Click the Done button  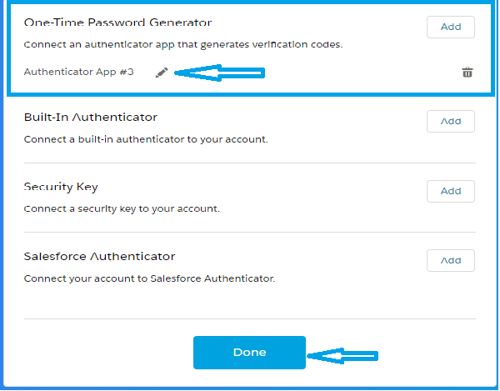click(x=249, y=353)
